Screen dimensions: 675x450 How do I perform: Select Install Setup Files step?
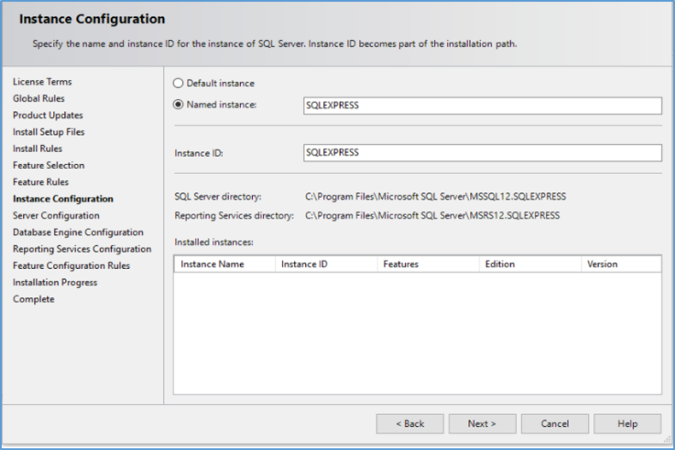click(x=49, y=132)
